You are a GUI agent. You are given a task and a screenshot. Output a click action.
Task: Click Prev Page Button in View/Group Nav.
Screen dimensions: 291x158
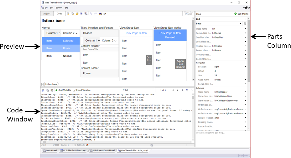(x=136, y=33)
